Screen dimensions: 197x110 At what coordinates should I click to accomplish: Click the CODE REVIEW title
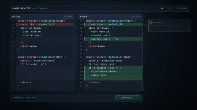pos(21,8)
